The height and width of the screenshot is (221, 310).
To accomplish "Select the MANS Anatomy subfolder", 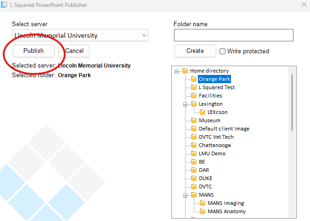I will click(x=226, y=211).
